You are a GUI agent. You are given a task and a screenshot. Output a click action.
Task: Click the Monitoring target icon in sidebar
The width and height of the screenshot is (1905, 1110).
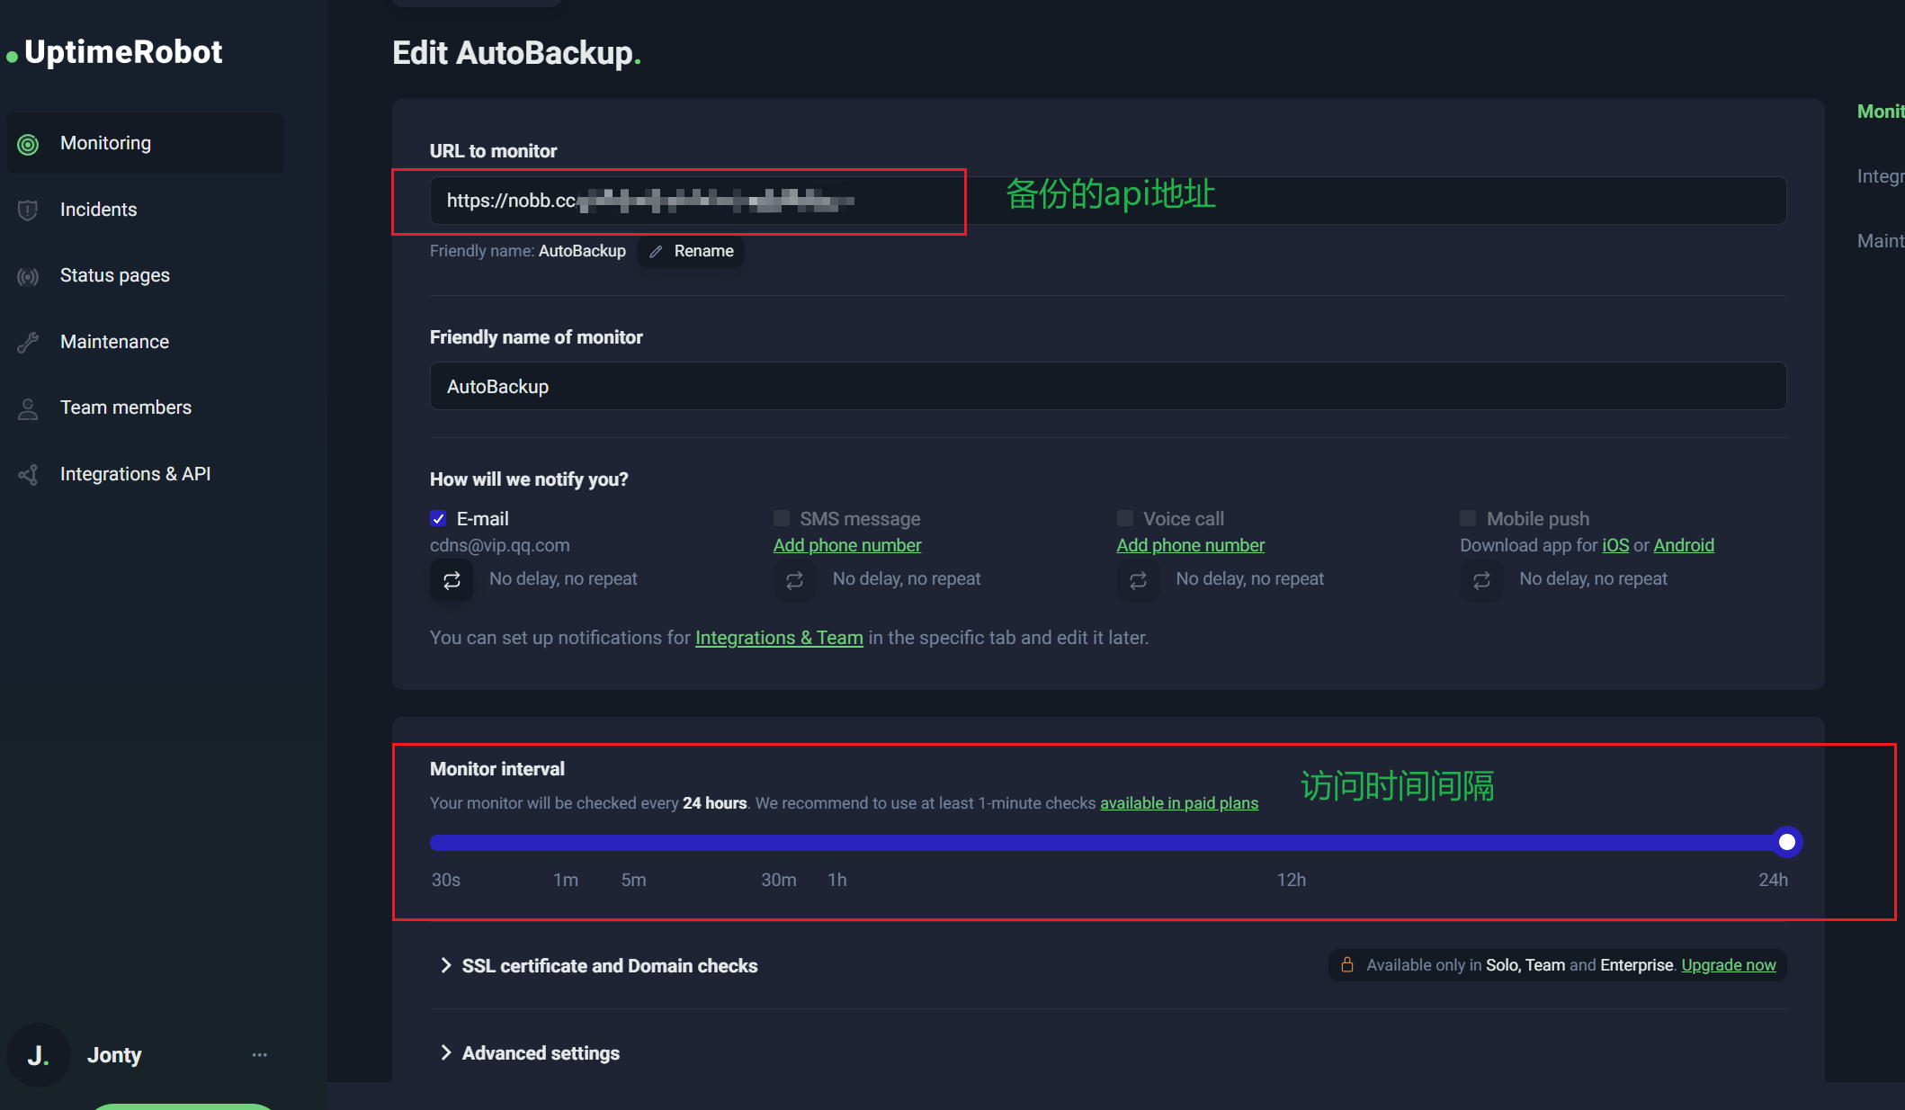[28, 144]
